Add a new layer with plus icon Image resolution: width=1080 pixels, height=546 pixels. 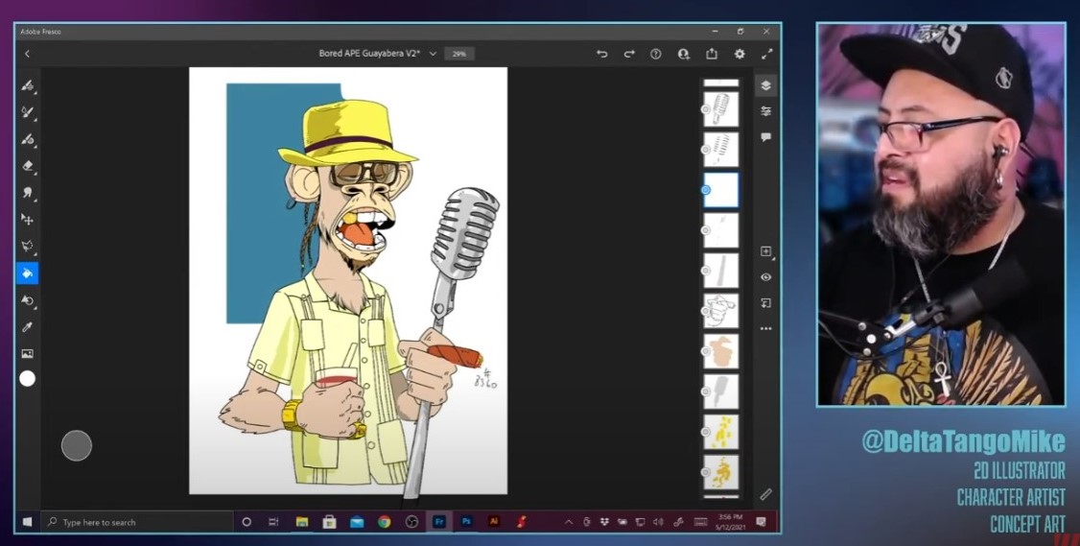pos(766,251)
